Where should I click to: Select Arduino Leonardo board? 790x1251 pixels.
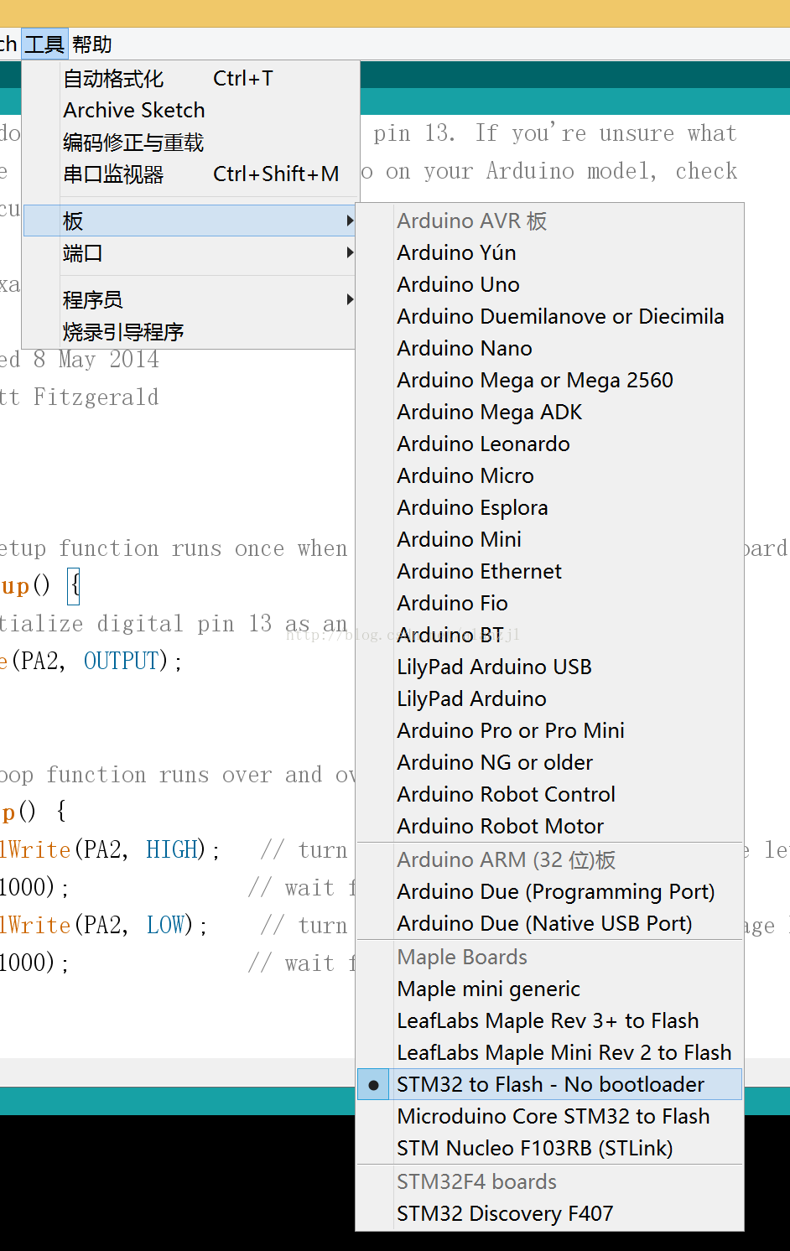tap(550, 444)
